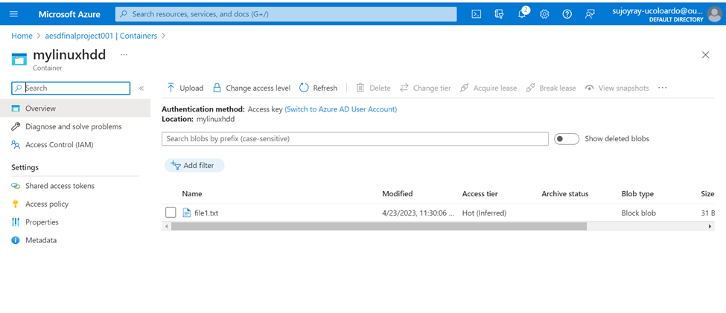The width and height of the screenshot is (726, 313).
Task: Click the Archive status column header
Action: coord(565,194)
